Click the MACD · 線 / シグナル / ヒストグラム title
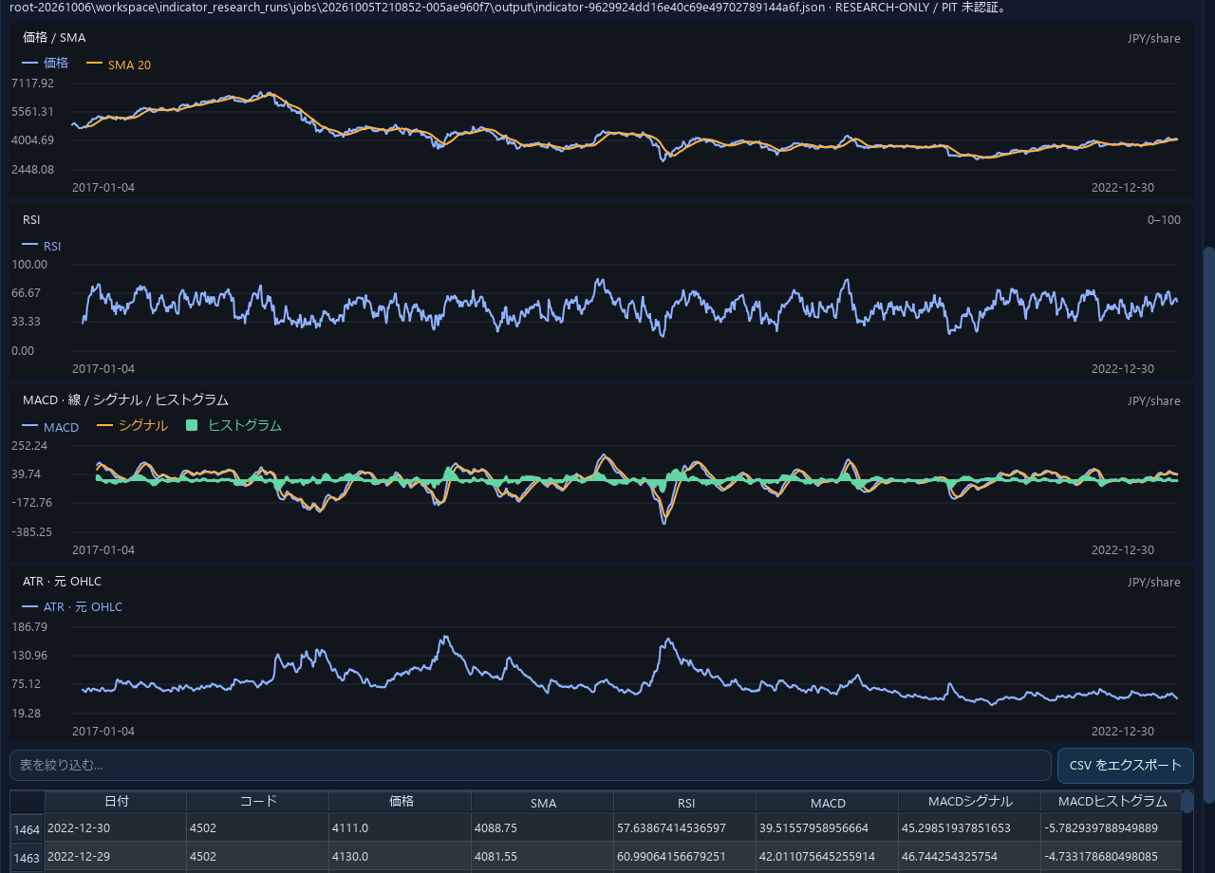The width and height of the screenshot is (1215, 873). tap(125, 399)
